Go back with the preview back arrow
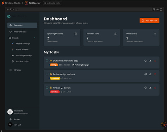 8,10
